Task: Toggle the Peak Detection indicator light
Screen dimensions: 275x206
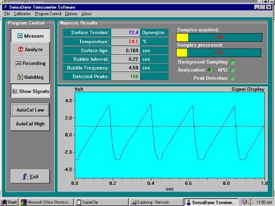Action: (x=232, y=78)
